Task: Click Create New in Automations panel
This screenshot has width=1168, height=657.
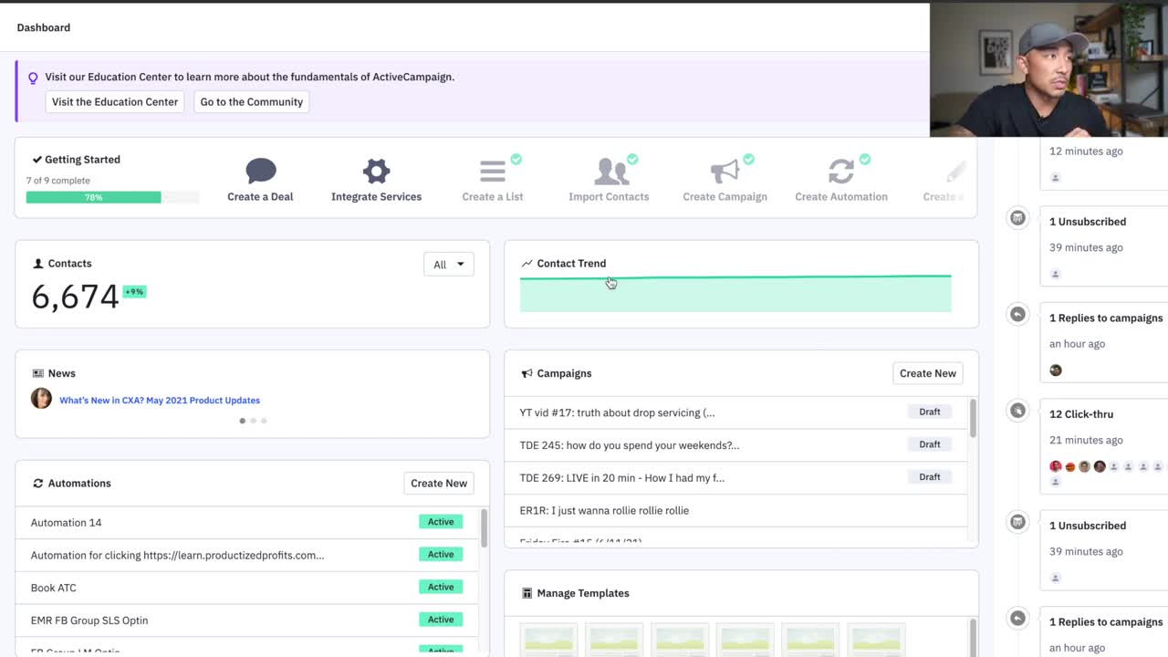Action: click(x=439, y=484)
